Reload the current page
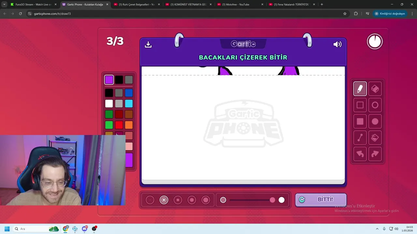417x234 pixels. tap(20, 14)
